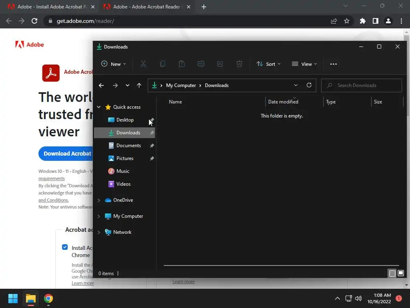
Task: Click the Cut icon in Explorer toolbar
Action: 143,64
